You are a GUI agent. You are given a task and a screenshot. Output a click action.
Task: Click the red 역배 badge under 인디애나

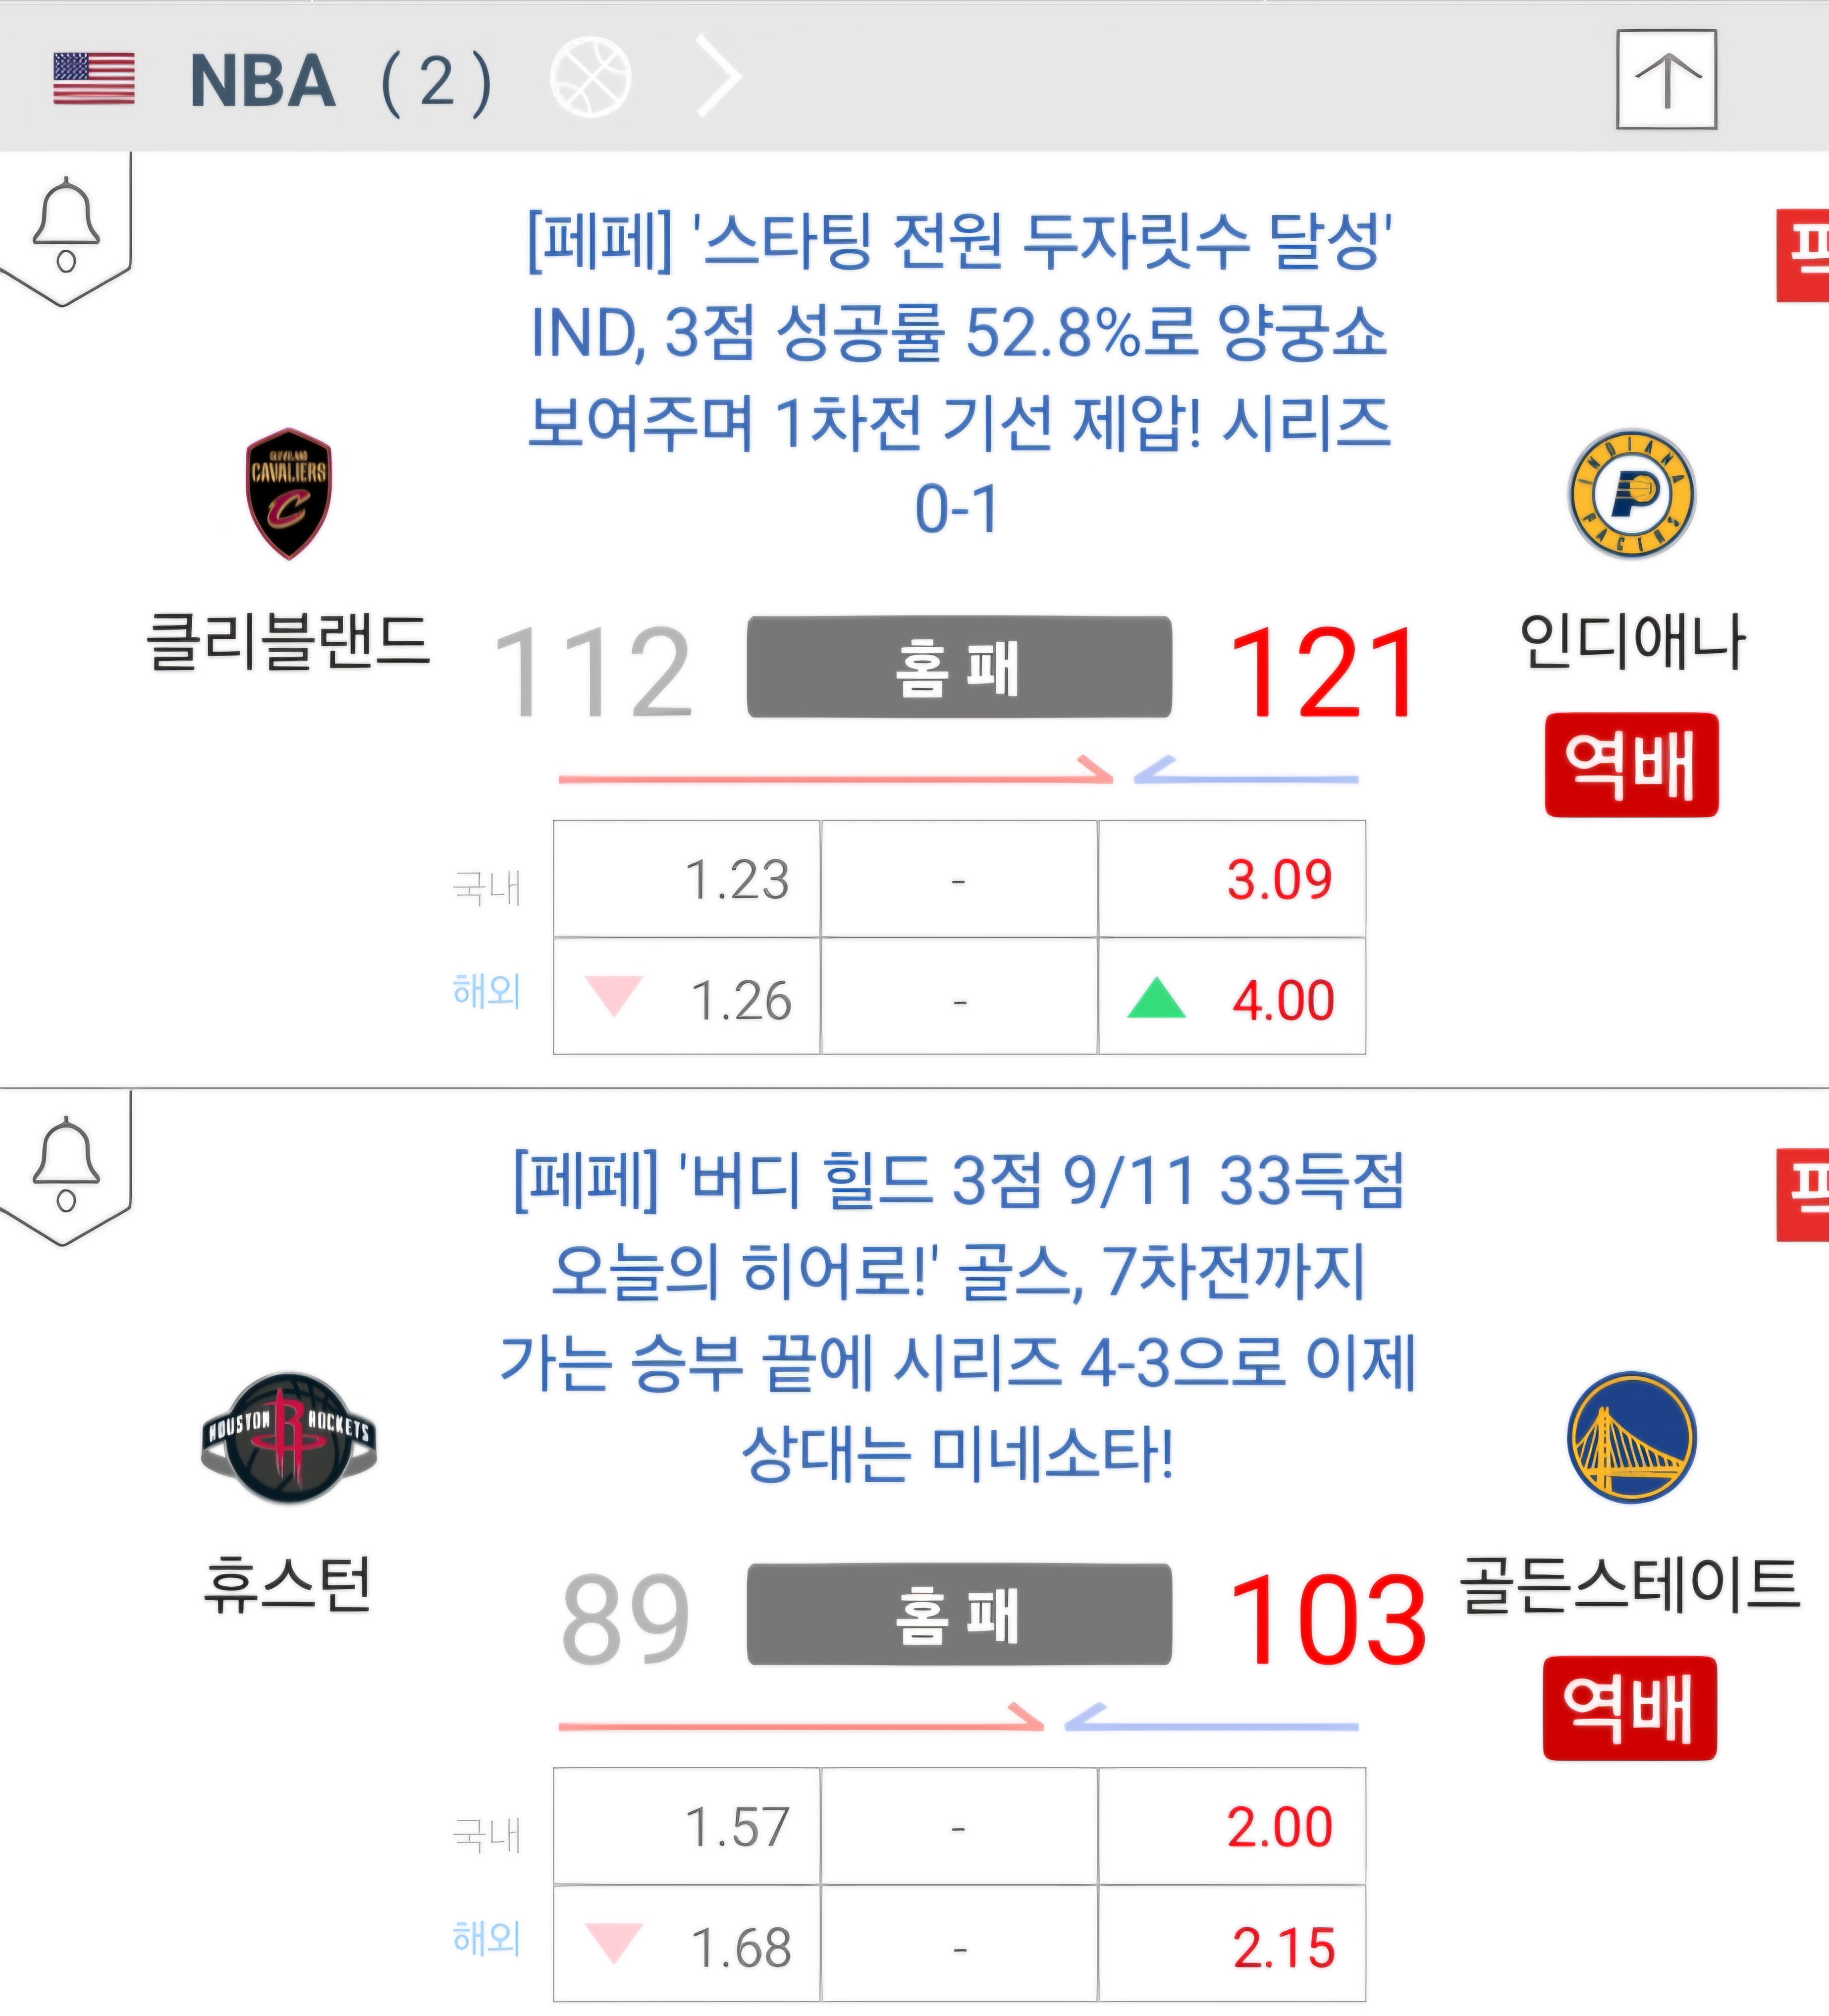tap(1632, 765)
